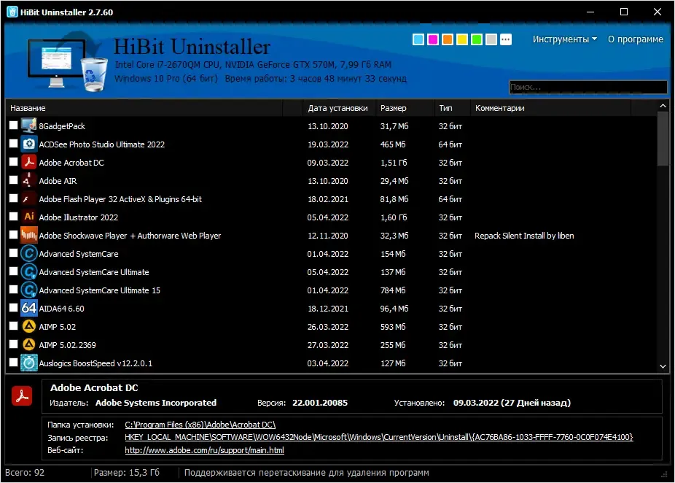Click the Adobe Acrobat DC list icon

[x=29, y=163]
